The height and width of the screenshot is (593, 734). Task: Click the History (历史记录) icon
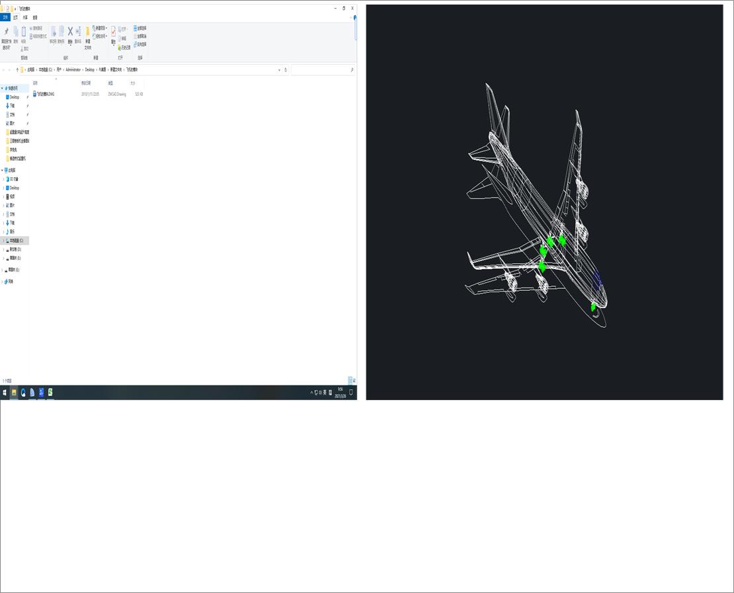120,48
